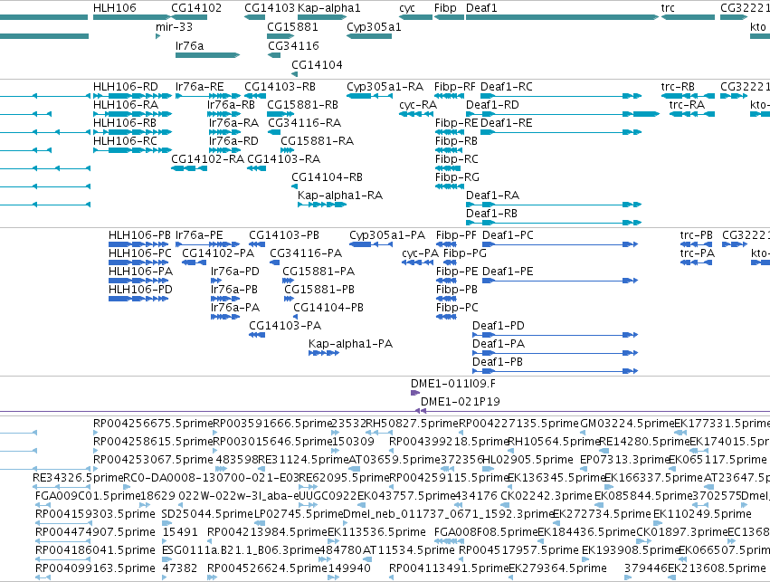Select transcript CG34116-RA label
The width and height of the screenshot is (770, 582).
coord(304,123)
